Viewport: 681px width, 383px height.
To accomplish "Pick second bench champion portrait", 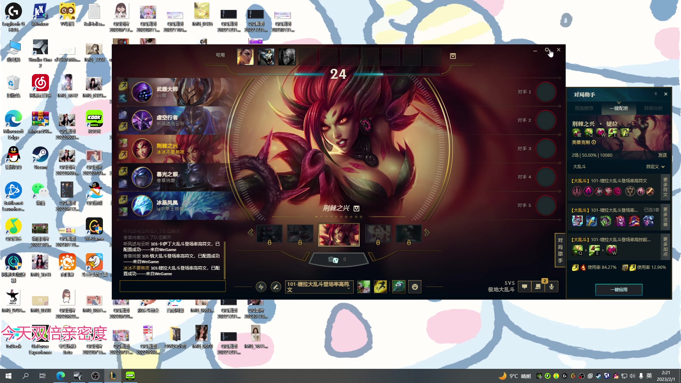I will pos(266,57).
